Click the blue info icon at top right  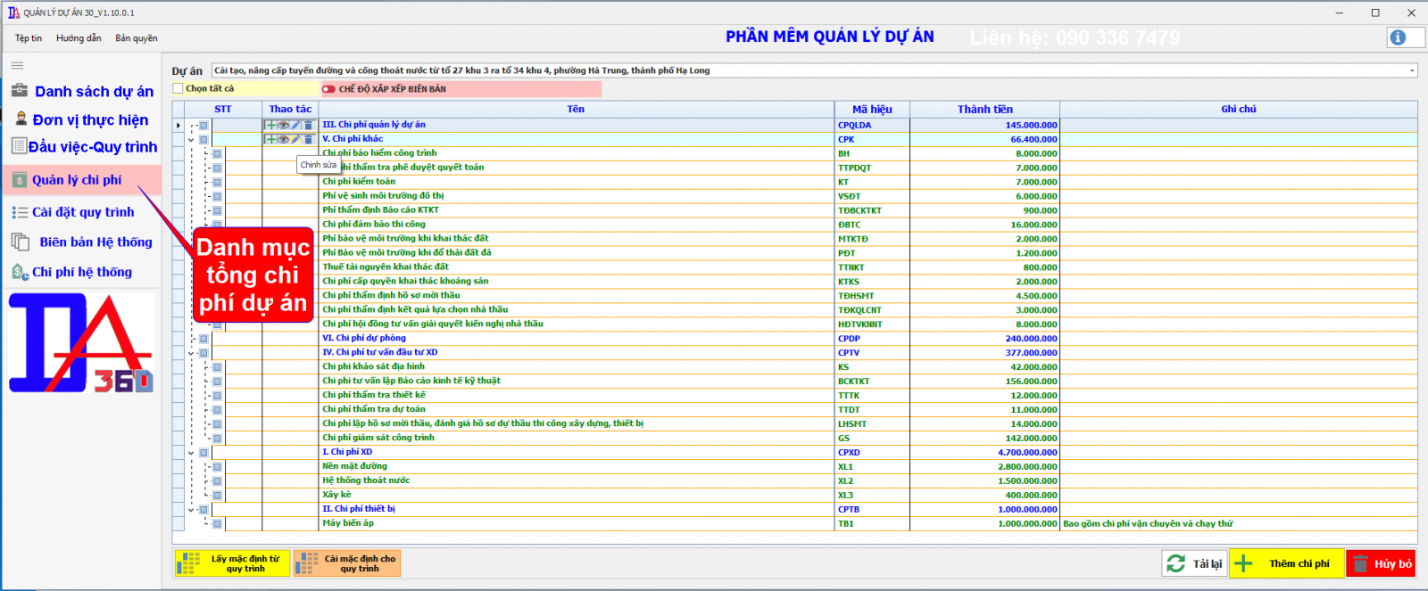tap(1398, 37)
